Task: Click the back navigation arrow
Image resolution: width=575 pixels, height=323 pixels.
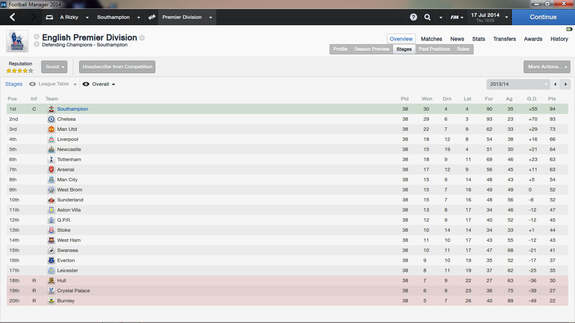Action: 12,17
